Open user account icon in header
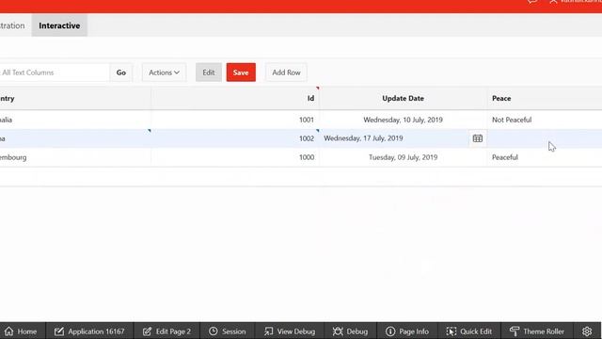 [x=553, y=2]
